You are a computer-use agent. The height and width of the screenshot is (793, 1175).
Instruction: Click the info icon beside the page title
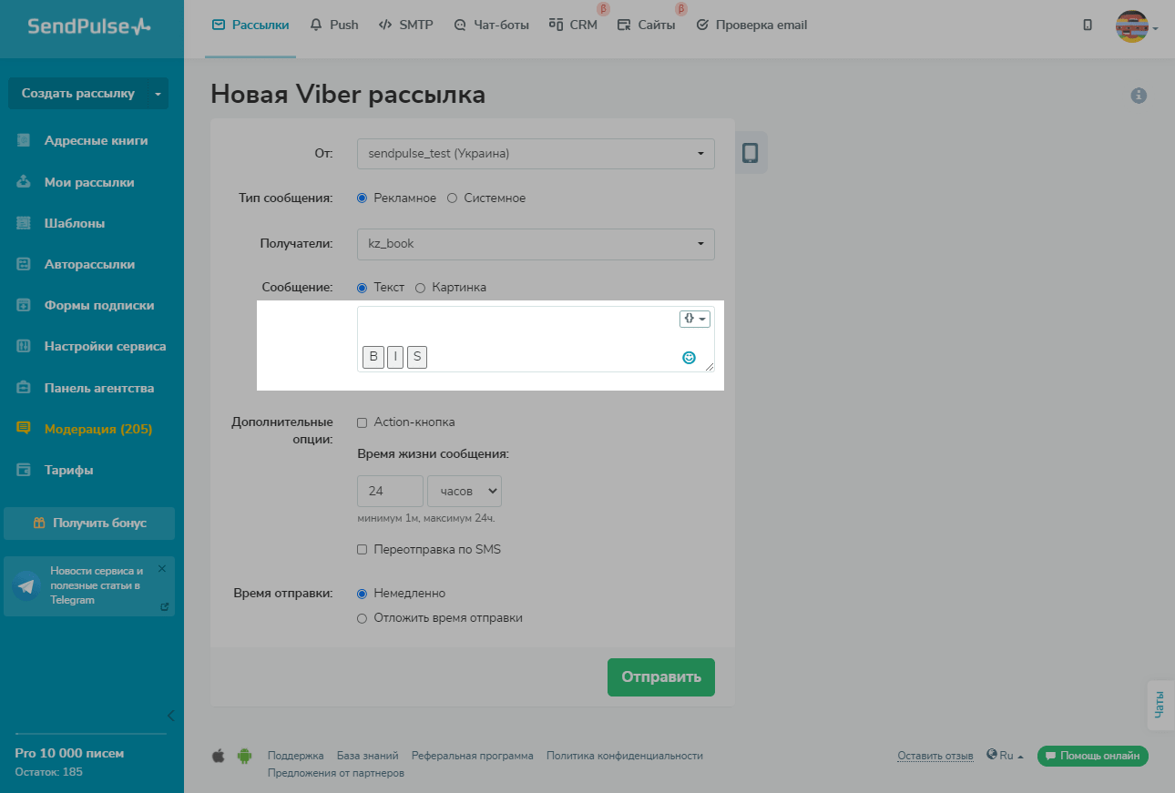point(1139,96)
